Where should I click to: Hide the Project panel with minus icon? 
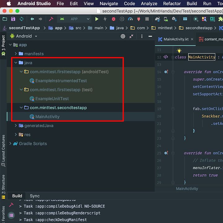(150, 36)
